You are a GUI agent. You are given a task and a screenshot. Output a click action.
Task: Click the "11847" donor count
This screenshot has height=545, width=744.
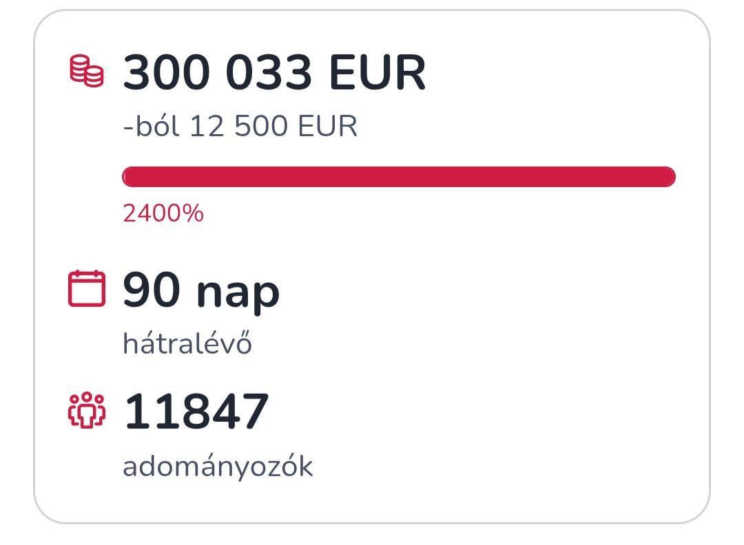[196, 412]
